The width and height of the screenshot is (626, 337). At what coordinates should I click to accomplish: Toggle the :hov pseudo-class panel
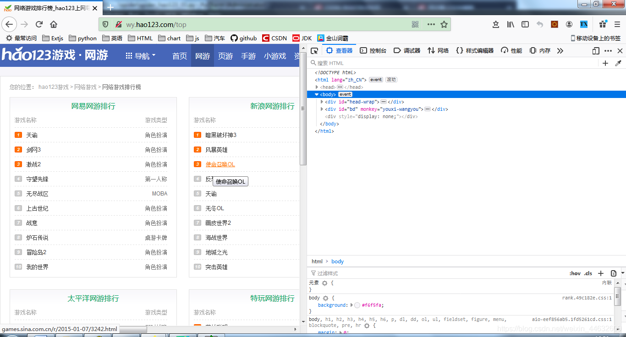(x=575, y=273)
